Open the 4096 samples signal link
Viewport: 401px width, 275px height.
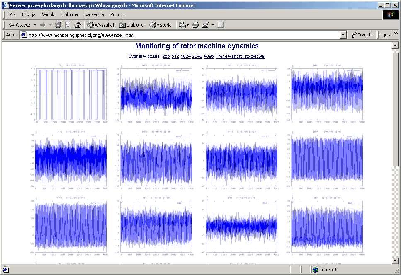click(209, 56)
